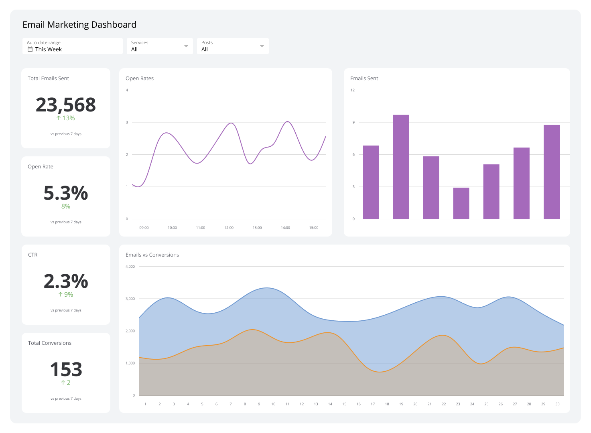The image size is (591, 433).
Task: Open the Posts filter dropdown arrow
Action: tap(262, 46)
